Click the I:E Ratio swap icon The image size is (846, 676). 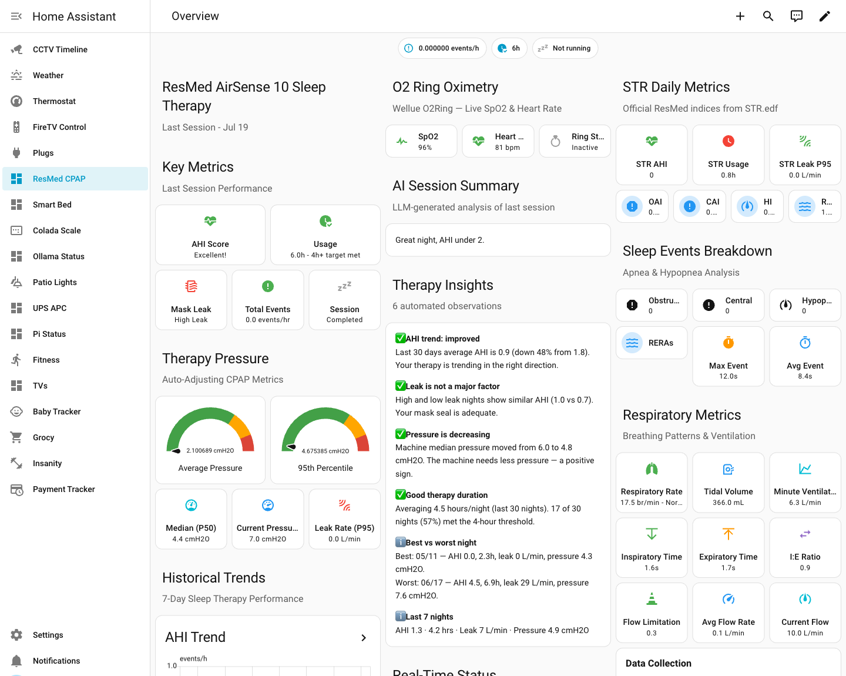click(x=805, y=534)
